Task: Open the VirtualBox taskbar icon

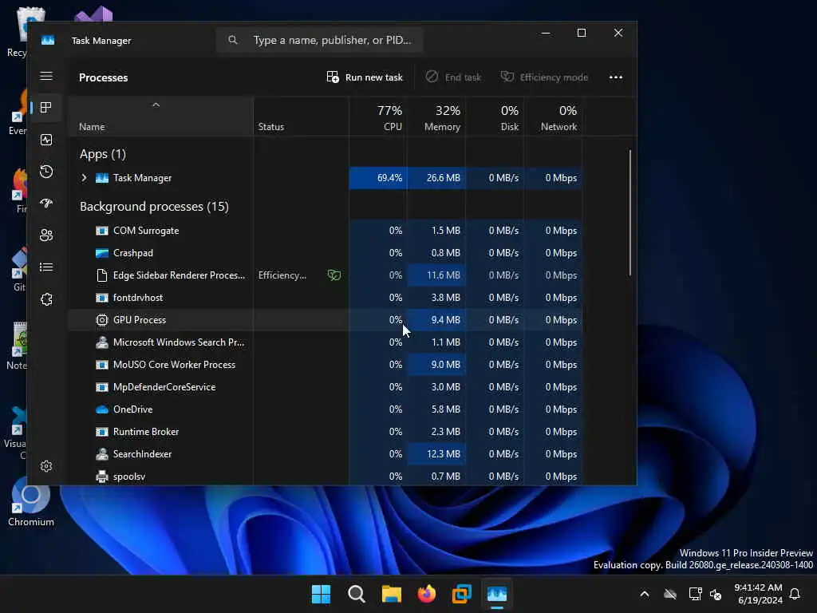Action: (x=462, y=594)
